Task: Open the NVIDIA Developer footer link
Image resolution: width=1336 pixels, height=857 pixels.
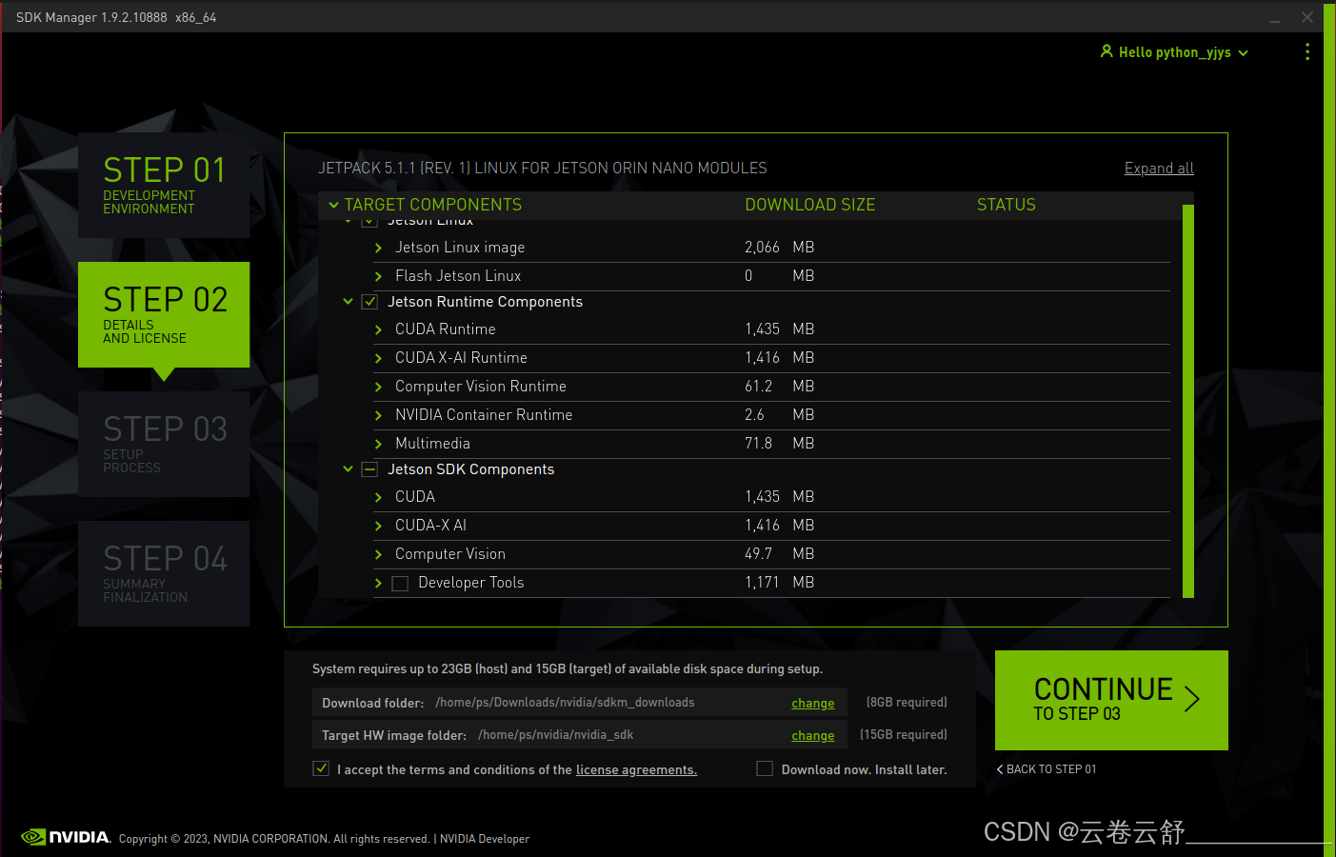Action: coord(484,839)
